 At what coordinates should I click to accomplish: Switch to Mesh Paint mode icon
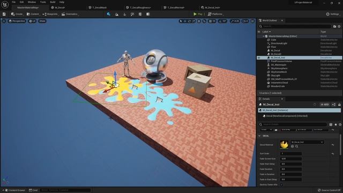pyautogui.click(x=132, y=14)
